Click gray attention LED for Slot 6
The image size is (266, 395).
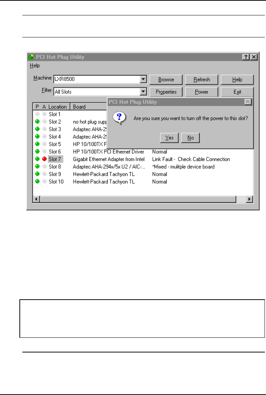(45, 151)
